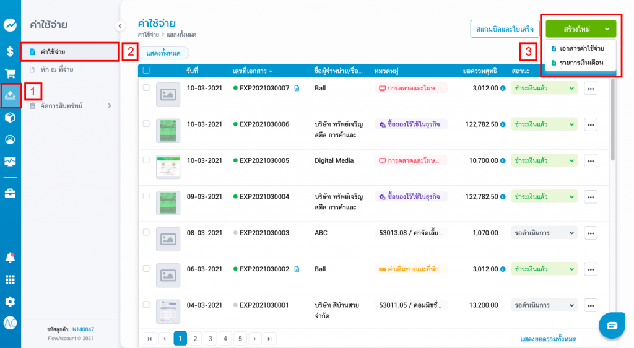Open the chat support bubble
The width and height of the screenshot is (634, 348).
612,326
